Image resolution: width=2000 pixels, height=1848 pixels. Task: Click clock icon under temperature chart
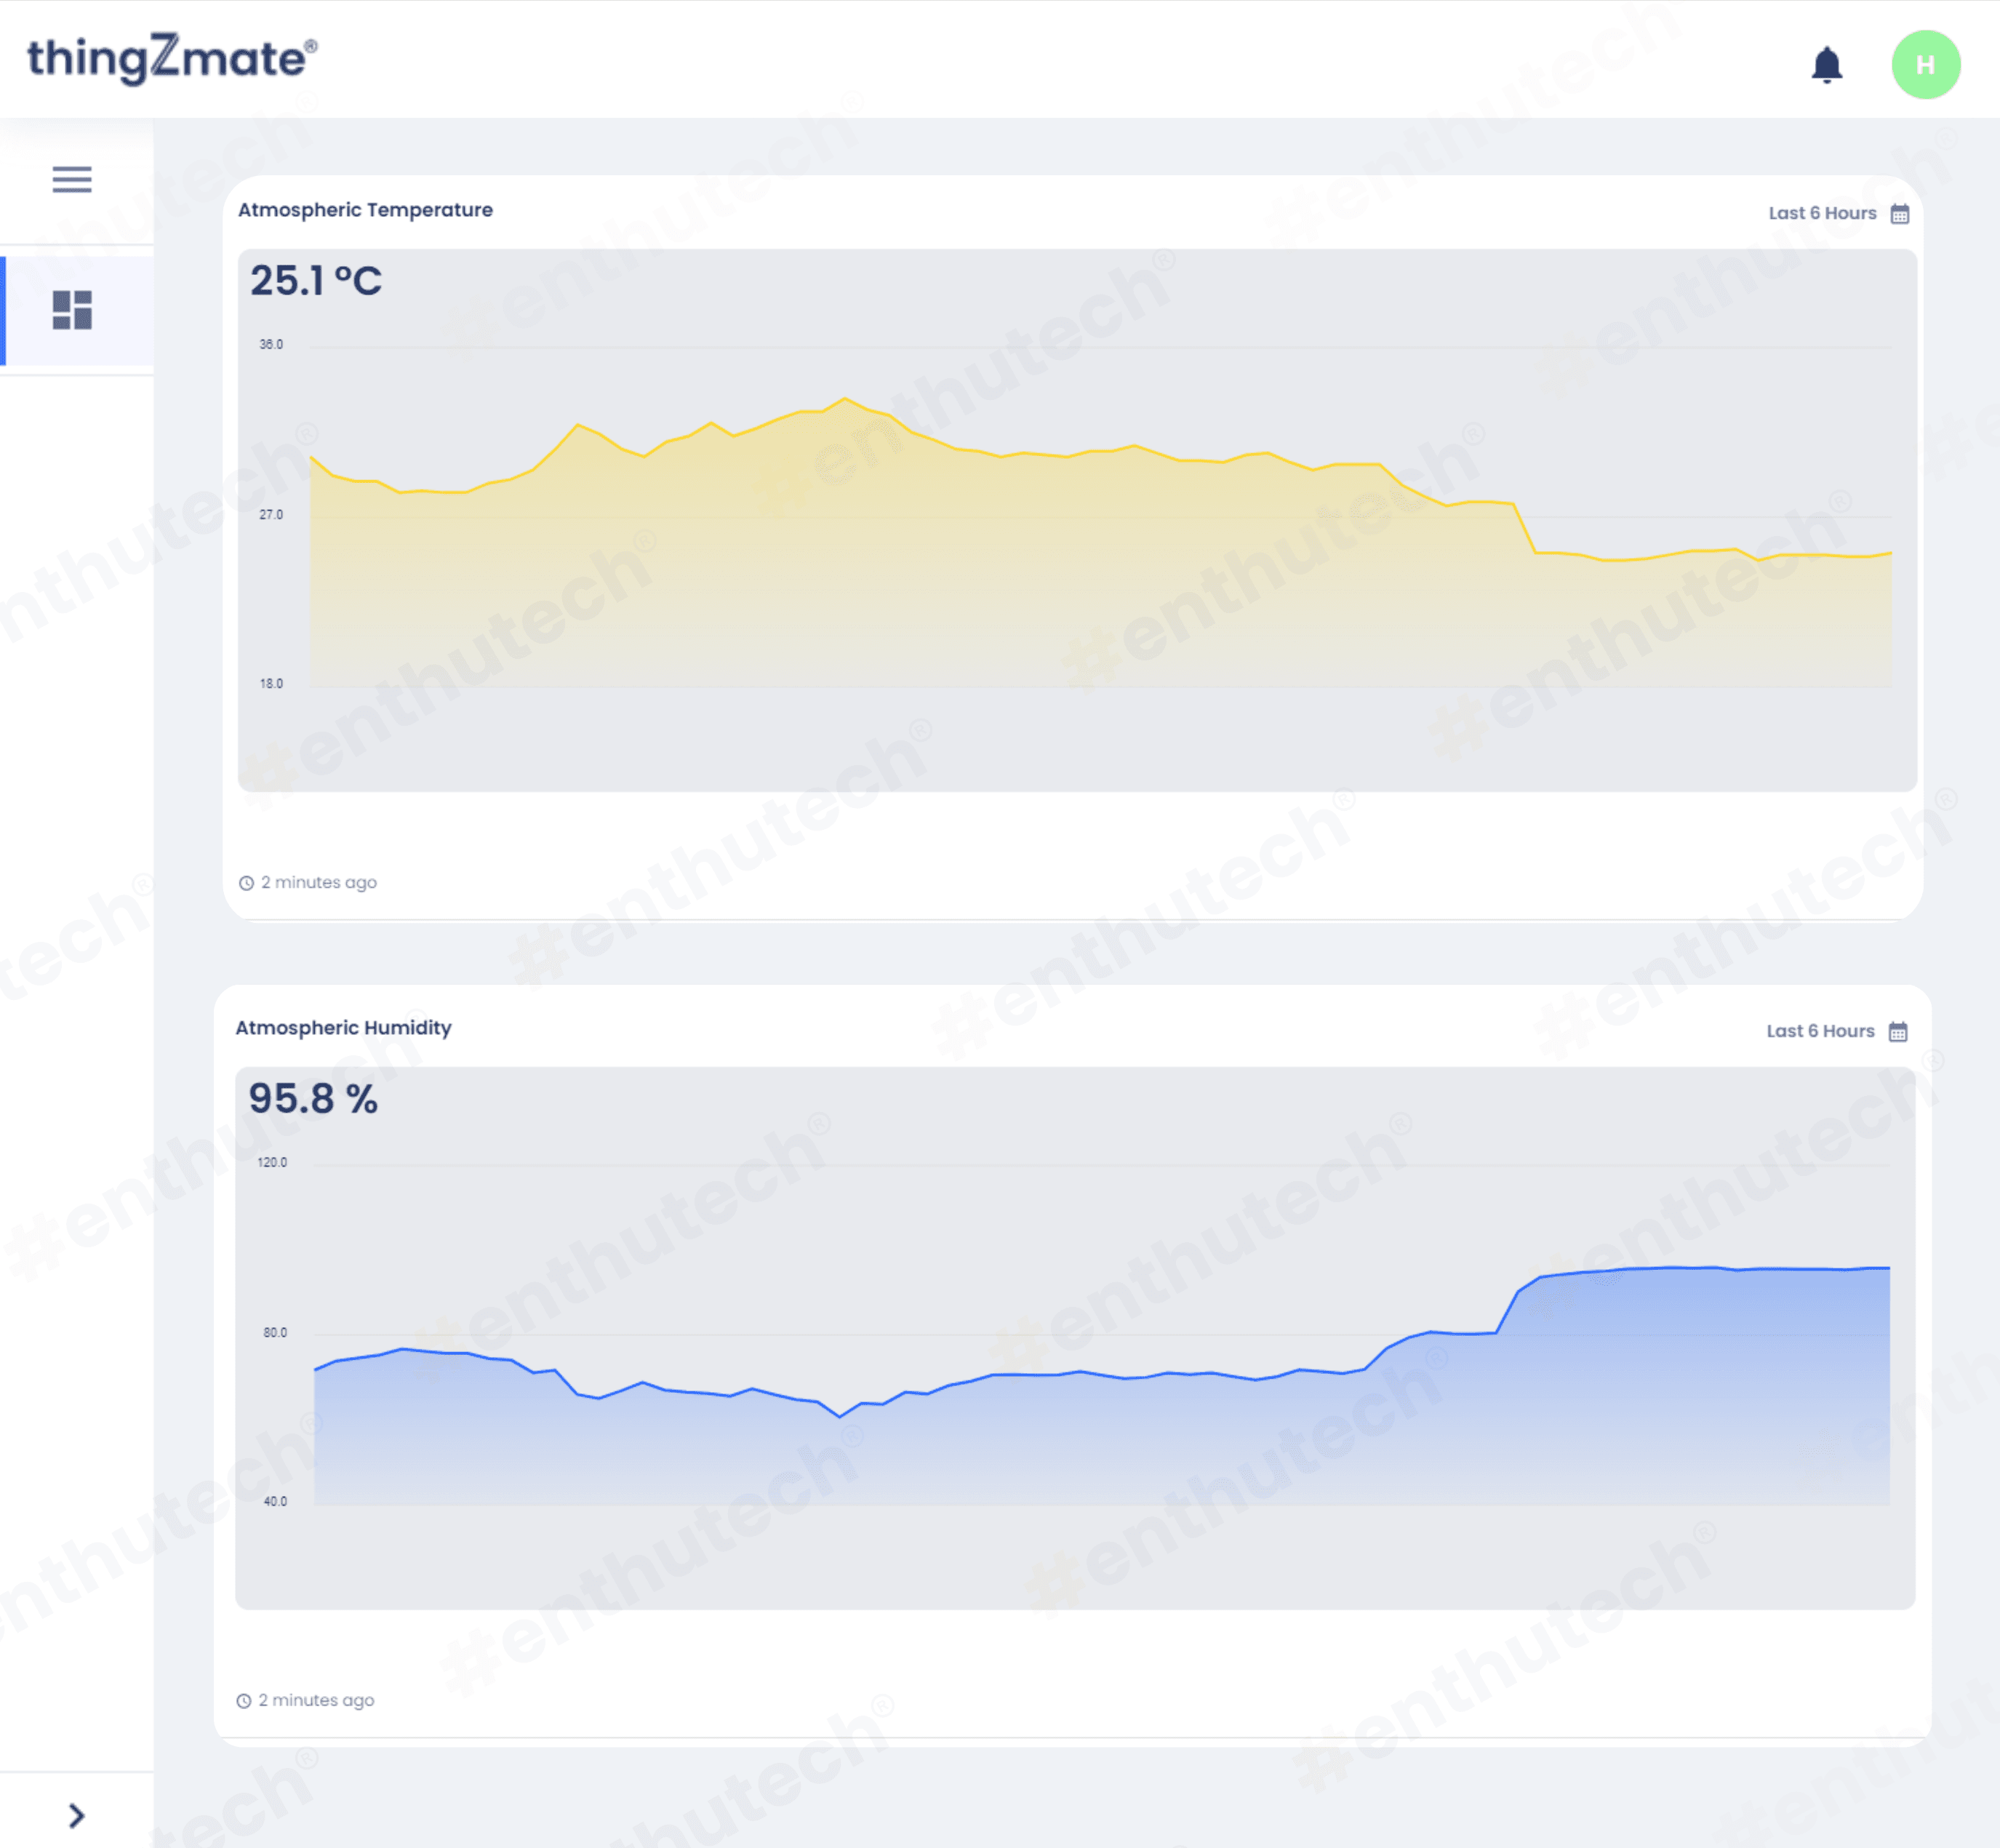pyautogui.click(x=246, y=883)
